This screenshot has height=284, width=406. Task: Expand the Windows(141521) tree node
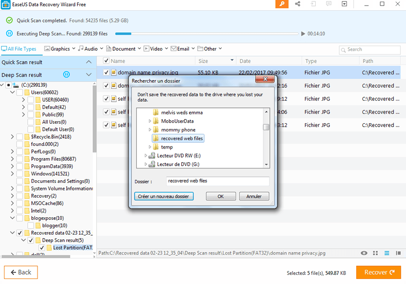12,174
